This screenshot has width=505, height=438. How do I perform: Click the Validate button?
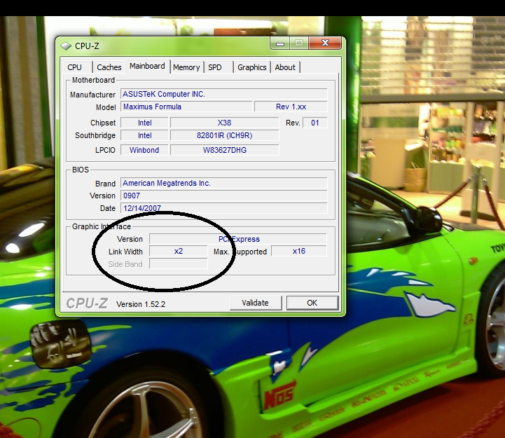(256, 303)
